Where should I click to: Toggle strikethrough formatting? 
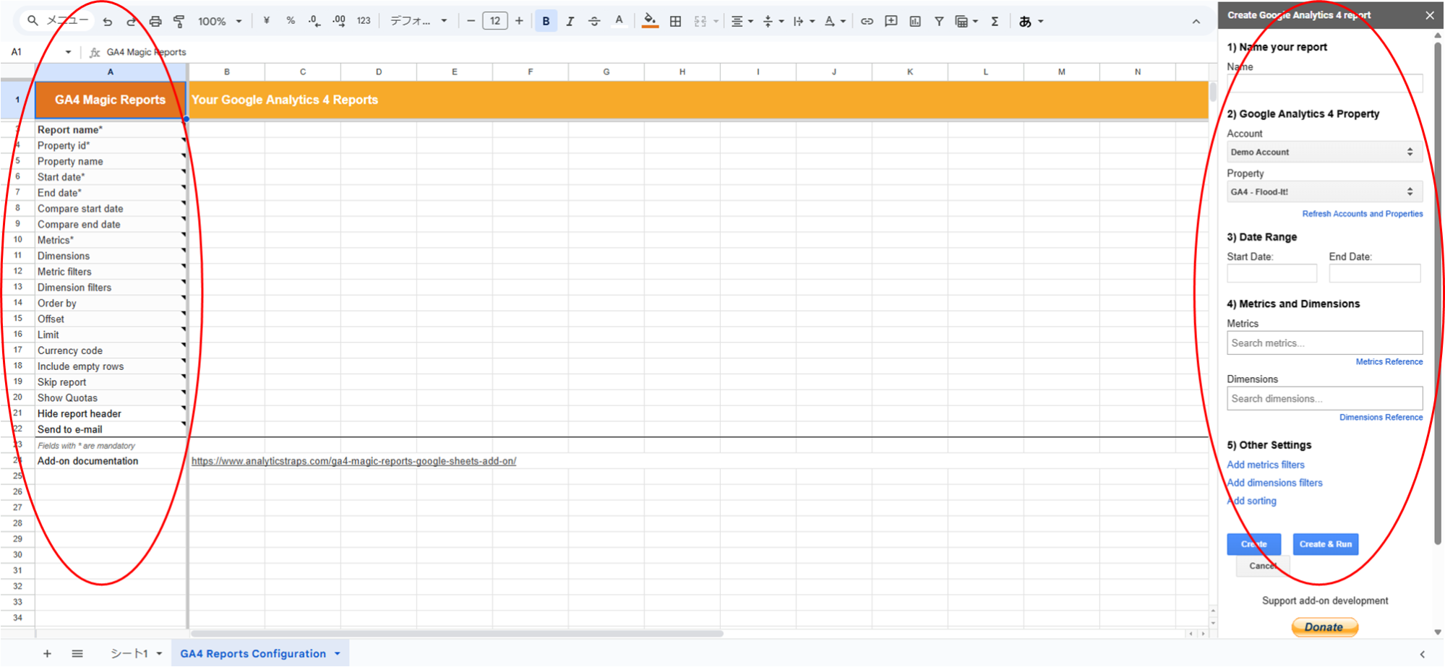tap(594, 21)
